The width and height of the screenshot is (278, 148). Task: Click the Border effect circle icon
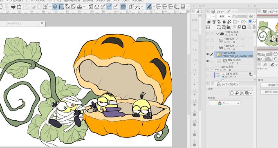click(x=232, y=93)
